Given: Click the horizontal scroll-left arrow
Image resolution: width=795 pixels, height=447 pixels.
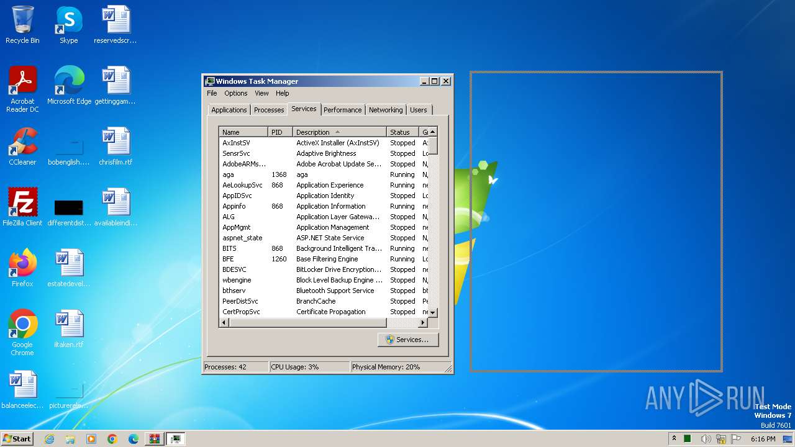Looking at the screenshot, I should (224, 323).
